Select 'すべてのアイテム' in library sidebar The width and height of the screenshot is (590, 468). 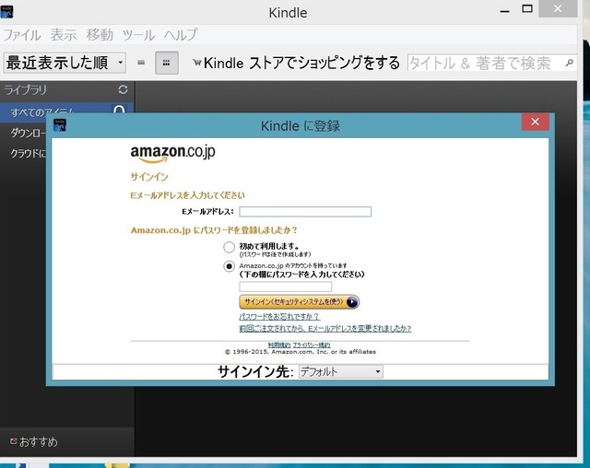click(x=66, y=112)
